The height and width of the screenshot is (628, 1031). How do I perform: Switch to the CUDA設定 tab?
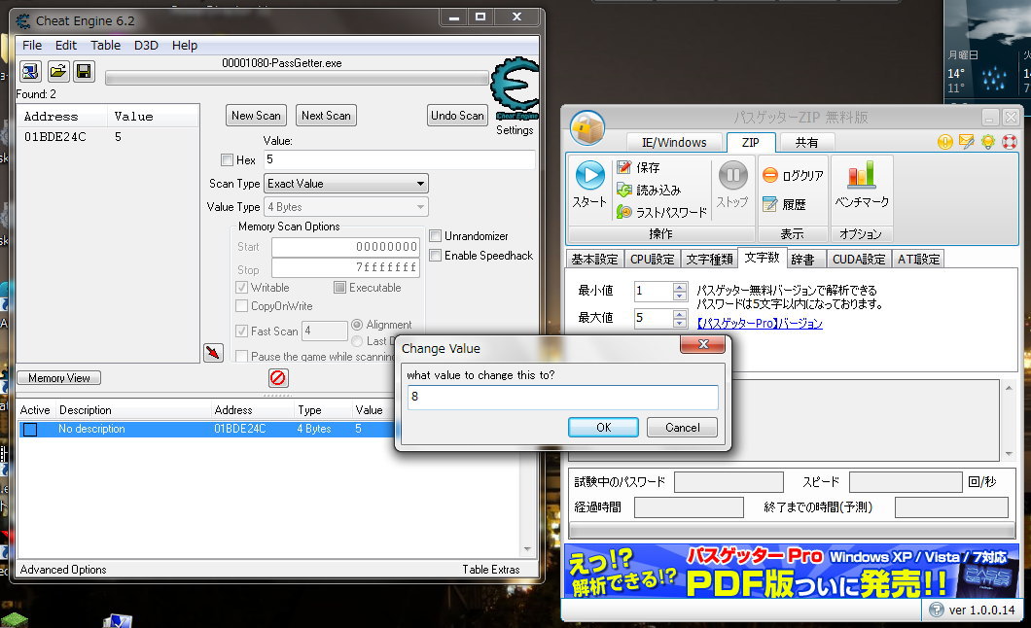coord(859,260)
